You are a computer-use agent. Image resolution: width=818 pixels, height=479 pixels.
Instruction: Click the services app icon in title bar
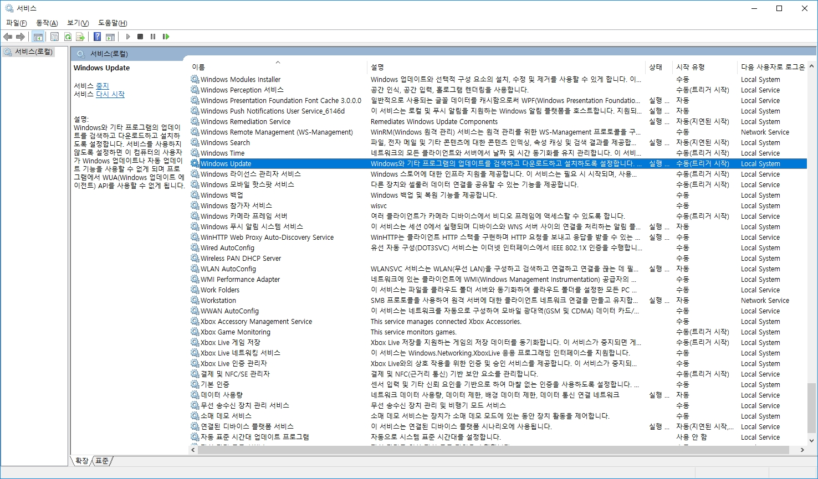[9, 8]
